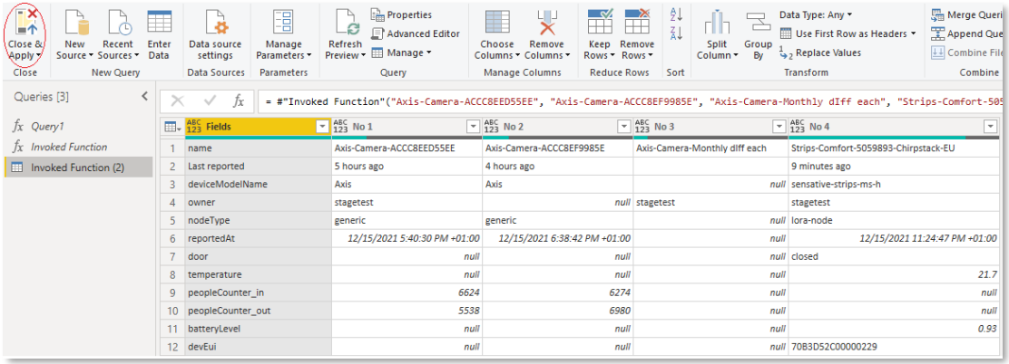Viewport: 1009px width, 364px height.
Task: Click the devEui value 70B3D52C00000229
Action: click(893, 346)
